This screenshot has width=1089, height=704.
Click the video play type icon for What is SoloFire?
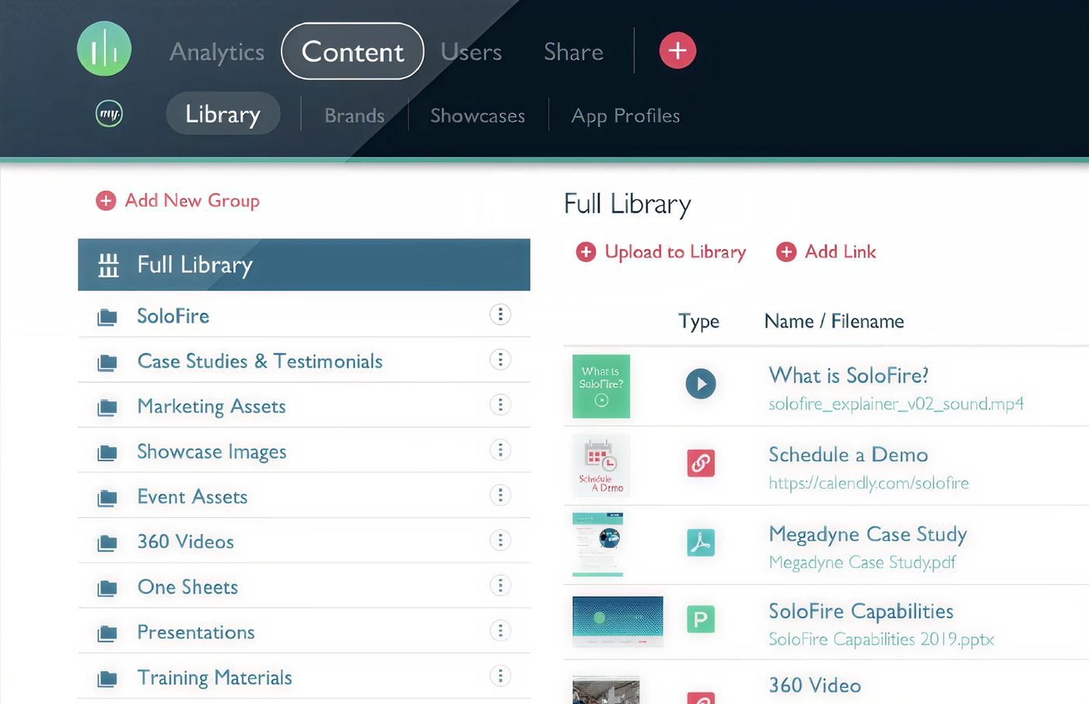(x=701, y=384)
